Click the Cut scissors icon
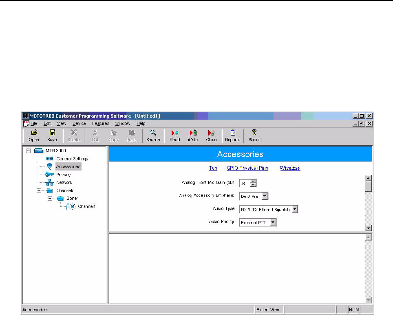 tap(95, 132)
